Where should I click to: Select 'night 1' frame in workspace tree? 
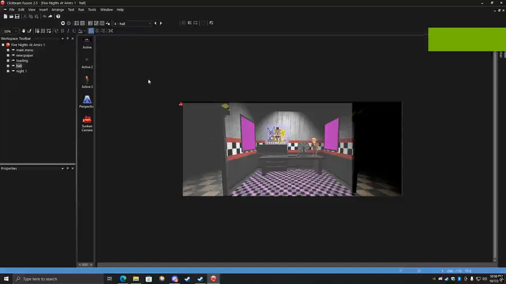click(x=21, y=71)
